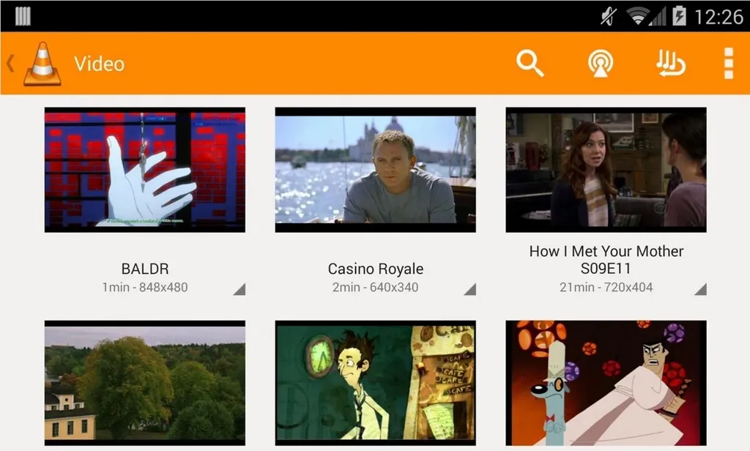Open the search magnifier icon
750x451 pixels.
coord(530,63)
